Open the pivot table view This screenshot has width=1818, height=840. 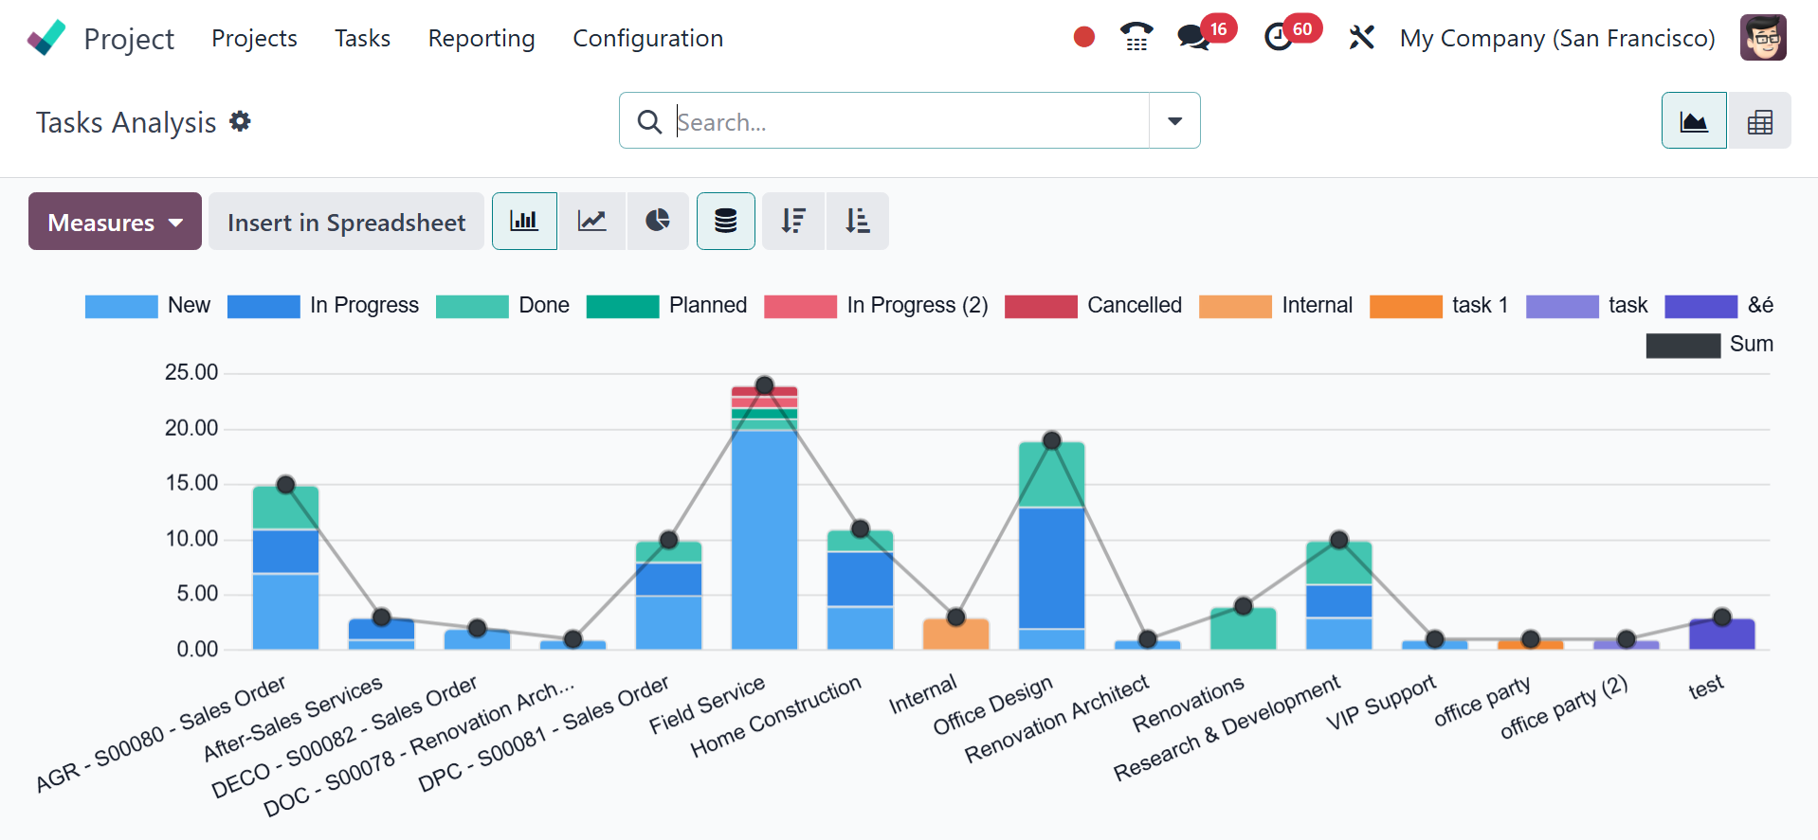(x=1759, y=121)
